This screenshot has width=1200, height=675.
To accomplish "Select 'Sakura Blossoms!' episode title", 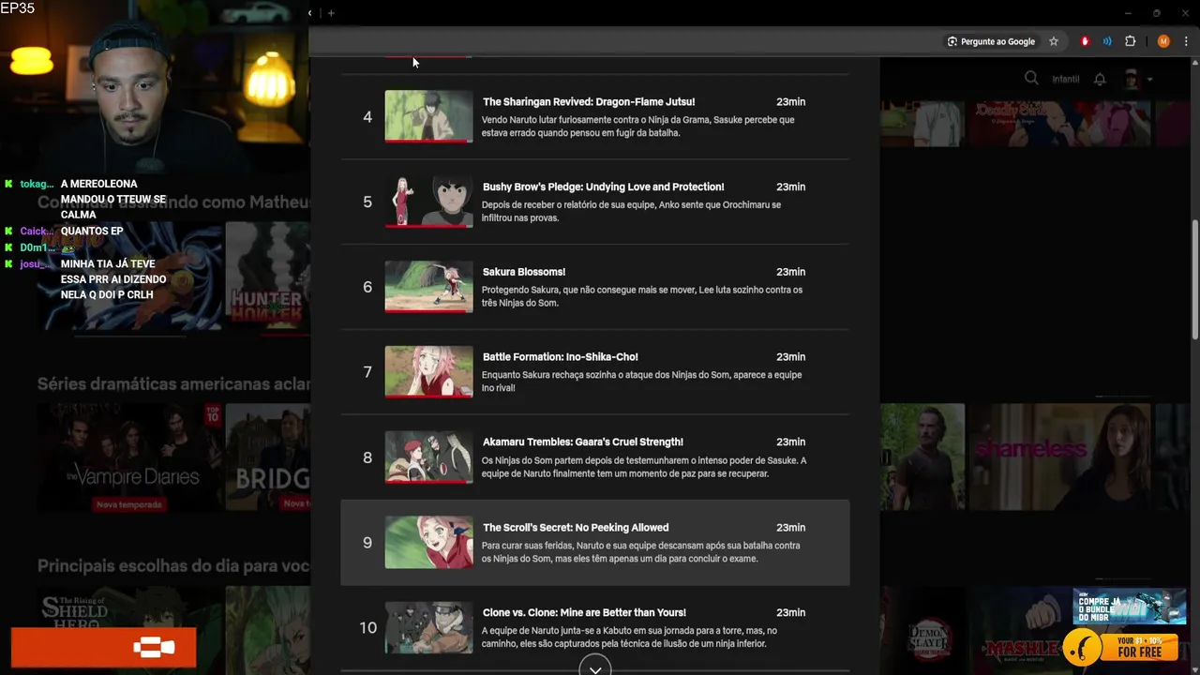I will pyautogui.click(x=524, y=272).
